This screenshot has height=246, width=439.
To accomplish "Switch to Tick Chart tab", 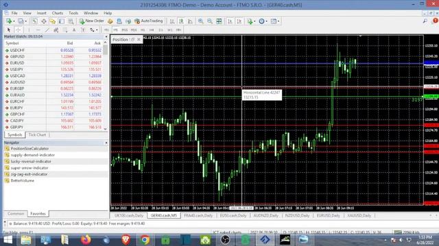I will [x=37, y=135].
